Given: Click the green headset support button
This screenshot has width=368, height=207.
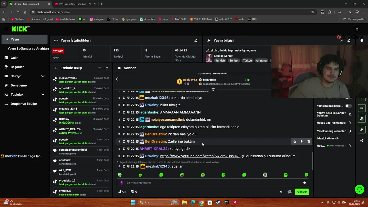Looking at the screenshot, I should pyautogui.click(x=359, y=189).
